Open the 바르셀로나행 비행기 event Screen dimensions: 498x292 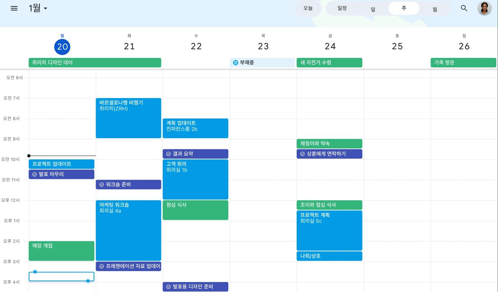pyautogui.click(x=128, y=118)
